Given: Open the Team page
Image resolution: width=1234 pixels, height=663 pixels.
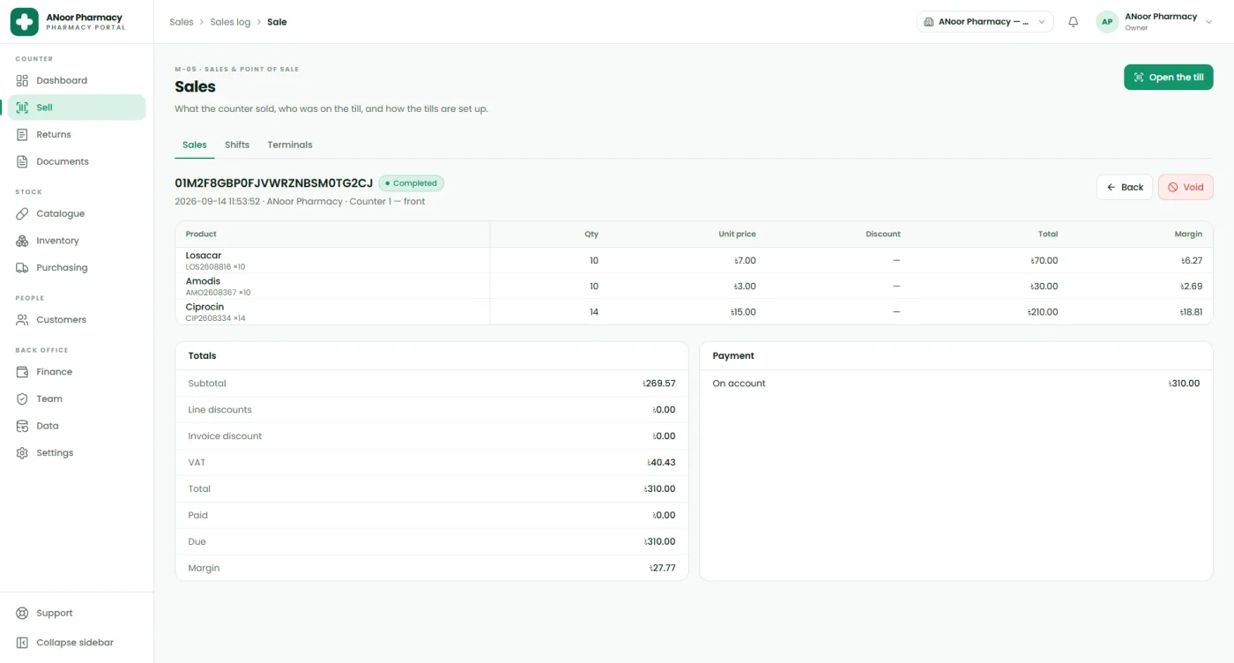Looking at the screenshot, I should point(77,399).
